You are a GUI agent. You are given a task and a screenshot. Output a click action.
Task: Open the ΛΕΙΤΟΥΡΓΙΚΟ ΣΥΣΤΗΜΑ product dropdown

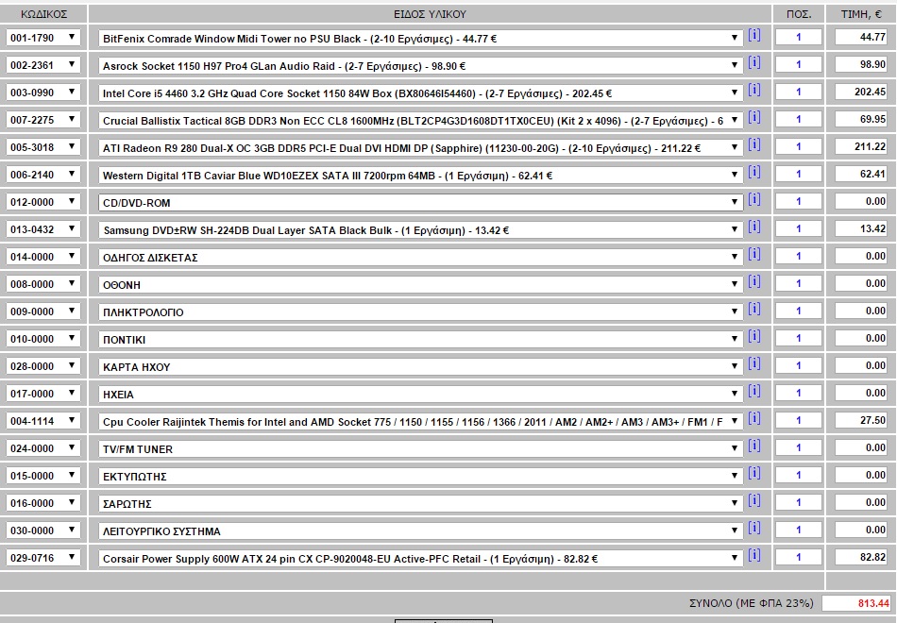[420, 530]
